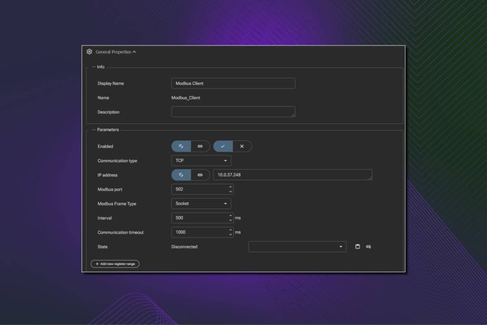The height and width of the screenshot is (325, 487).
Task: Collapse the General Properties section chevron
Action: coord(134,52)
